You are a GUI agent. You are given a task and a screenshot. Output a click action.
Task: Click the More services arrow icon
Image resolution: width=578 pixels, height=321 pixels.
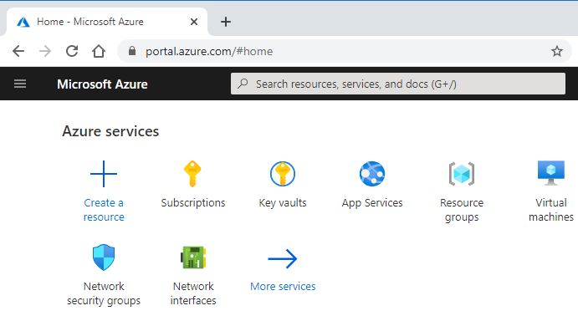pos(283,258)
